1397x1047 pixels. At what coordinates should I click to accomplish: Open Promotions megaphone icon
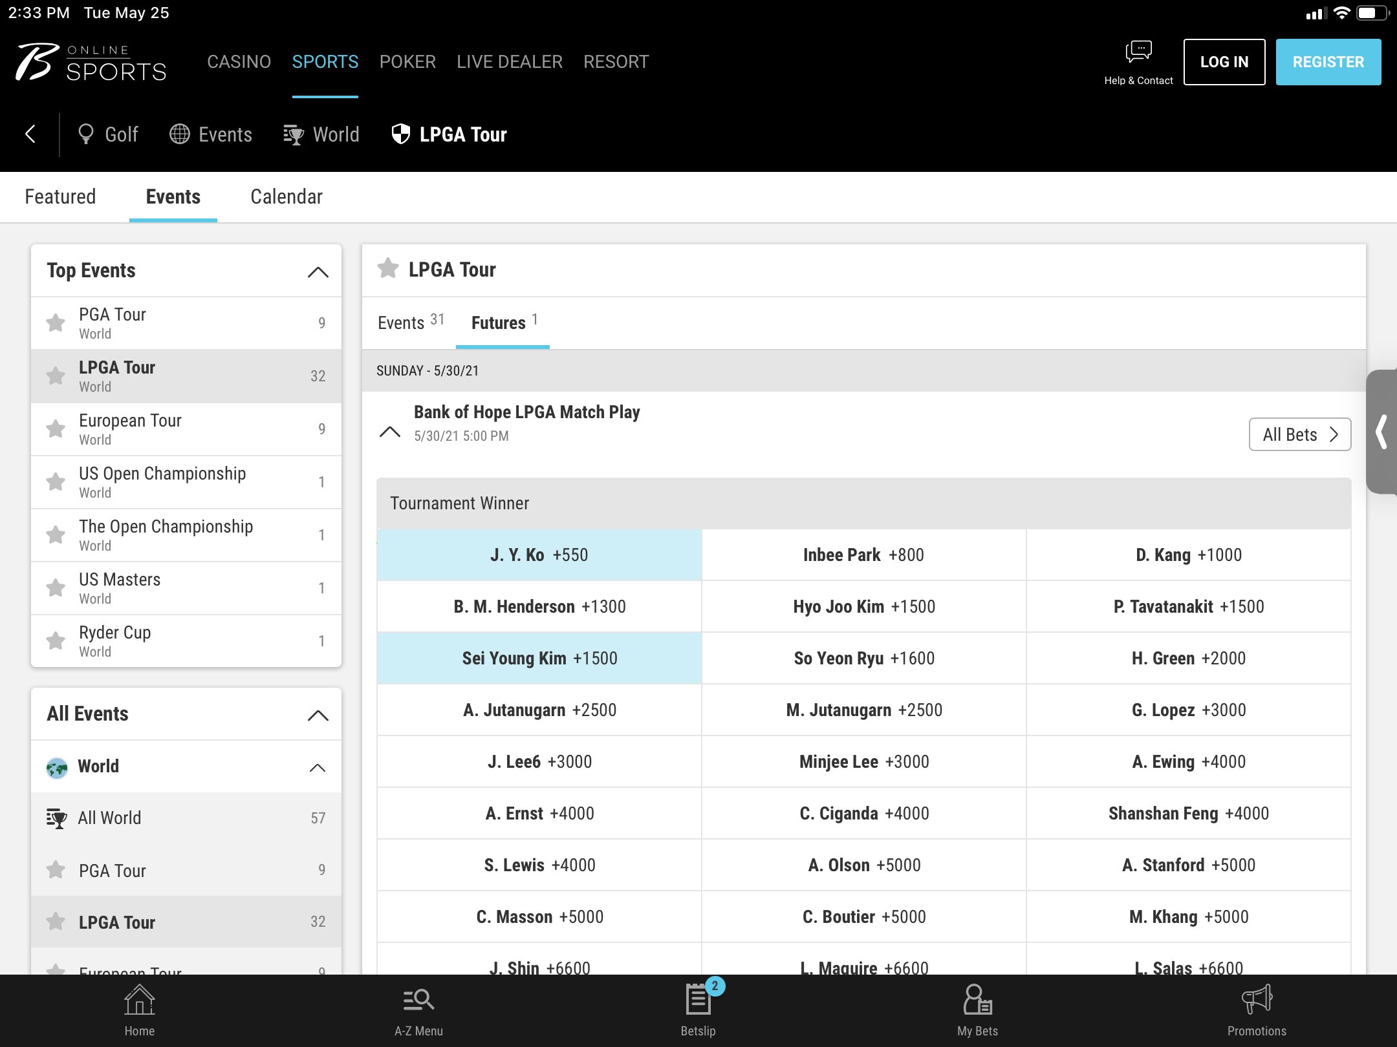pyautogui.click(x=1257, y=1000)
